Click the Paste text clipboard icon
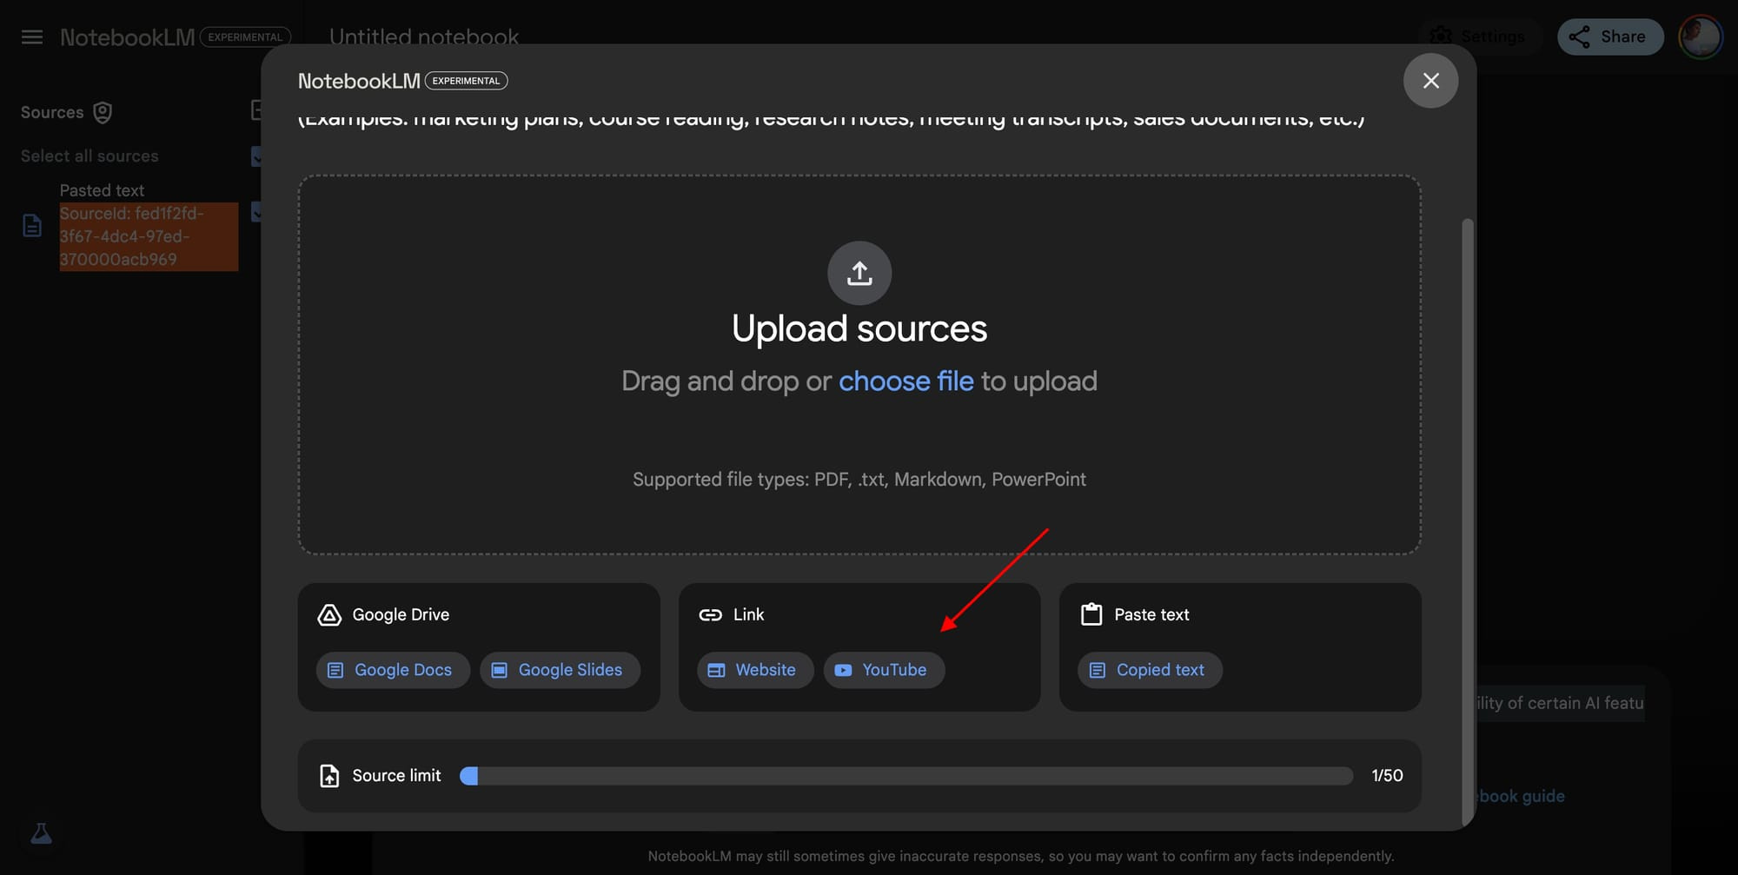The width and height of the screenshot is (1738, 875). pos(1091,614)
